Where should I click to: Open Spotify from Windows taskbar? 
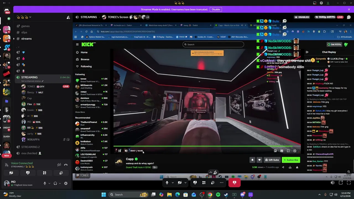coord(218,195)
